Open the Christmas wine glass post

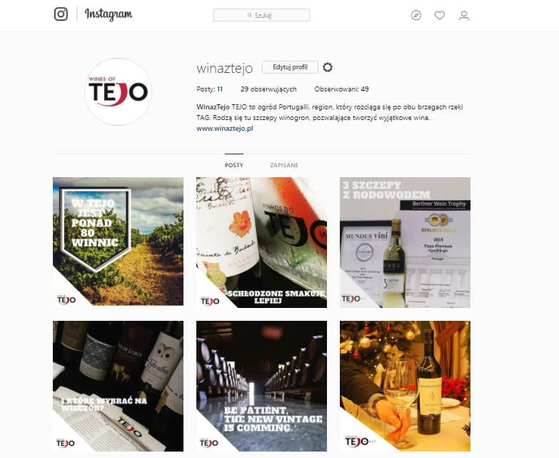(405, 387)
